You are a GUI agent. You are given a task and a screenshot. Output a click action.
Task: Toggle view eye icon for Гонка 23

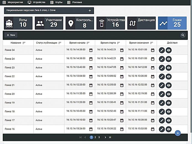(x=168, y=68)
